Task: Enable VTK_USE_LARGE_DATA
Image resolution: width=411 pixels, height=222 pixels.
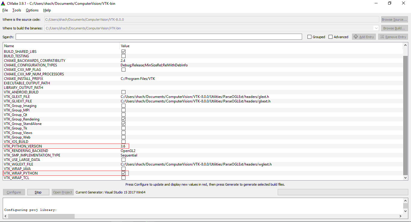Action: [x=123, y=160]
